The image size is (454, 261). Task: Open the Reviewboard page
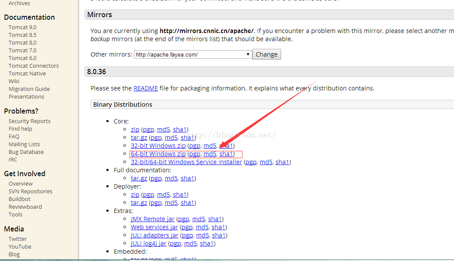tap(25, 207)
